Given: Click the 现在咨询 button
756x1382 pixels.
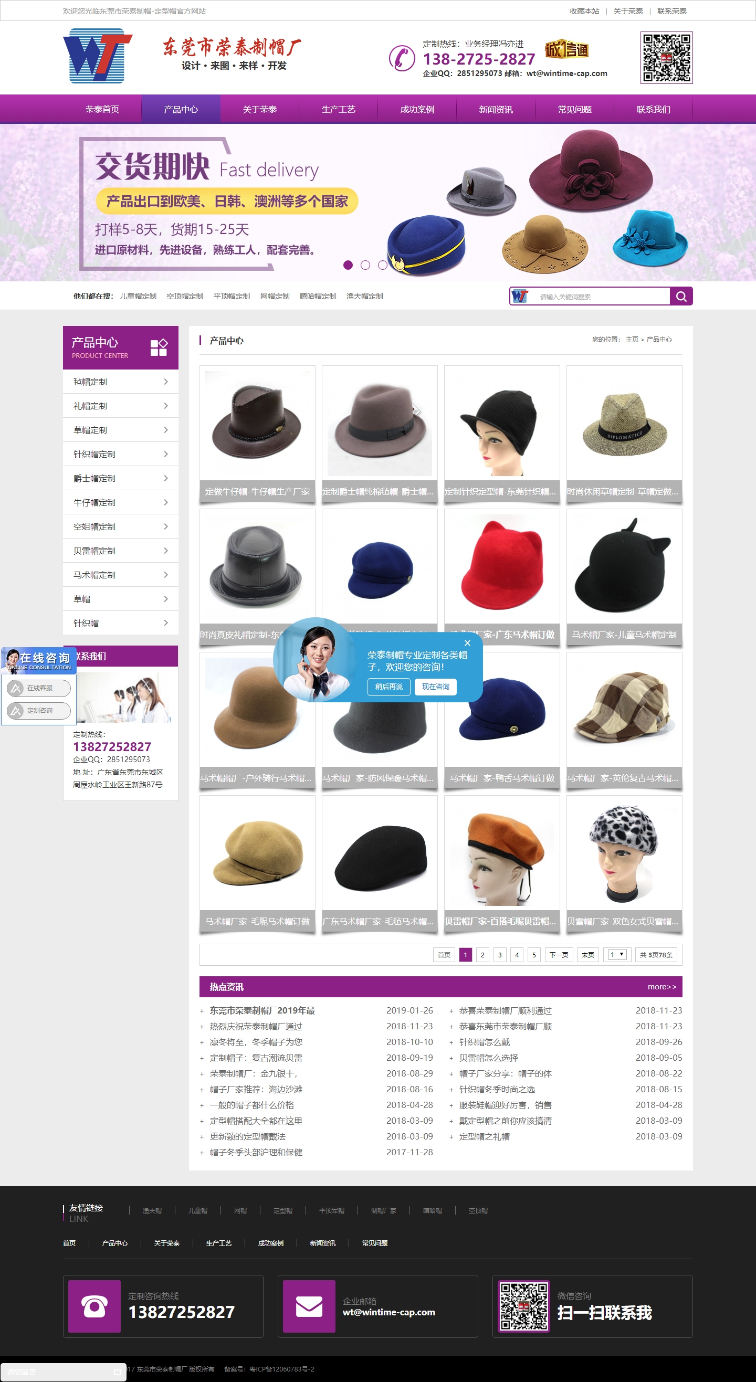Looking at the screenshot, I should [435, 687].
